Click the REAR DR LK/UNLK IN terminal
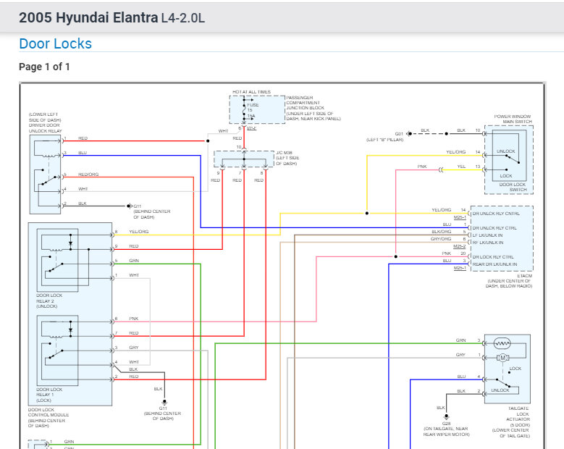The image size is (564, 449). (x=494, y=264)
